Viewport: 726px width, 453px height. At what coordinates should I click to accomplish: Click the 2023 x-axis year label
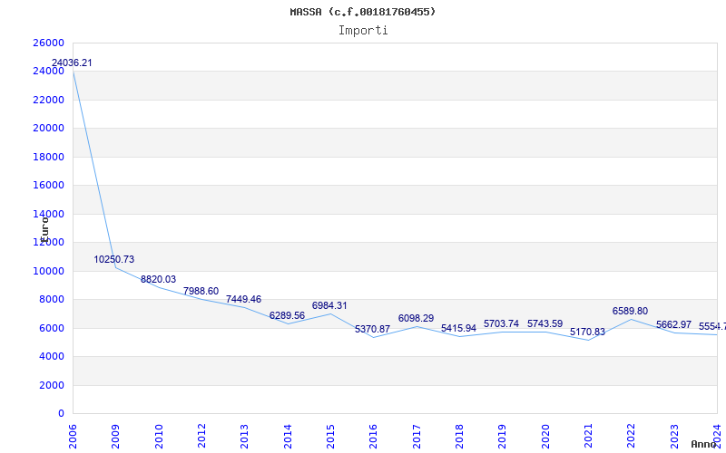674,437
